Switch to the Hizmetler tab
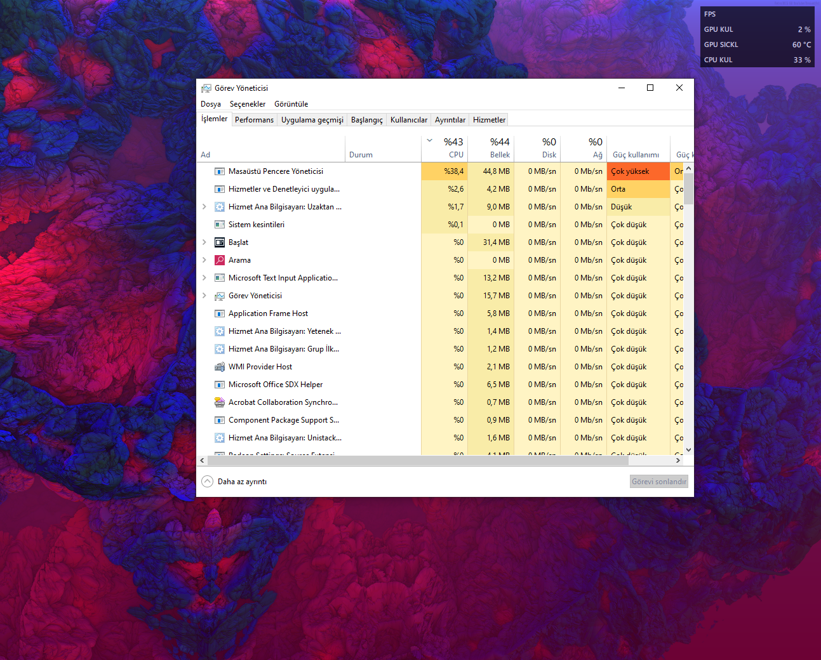 [490, 120]
